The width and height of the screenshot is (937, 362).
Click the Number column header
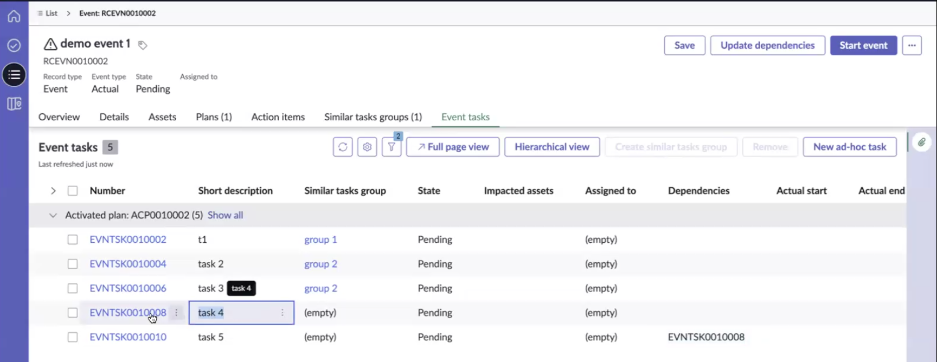pos(107,191)
